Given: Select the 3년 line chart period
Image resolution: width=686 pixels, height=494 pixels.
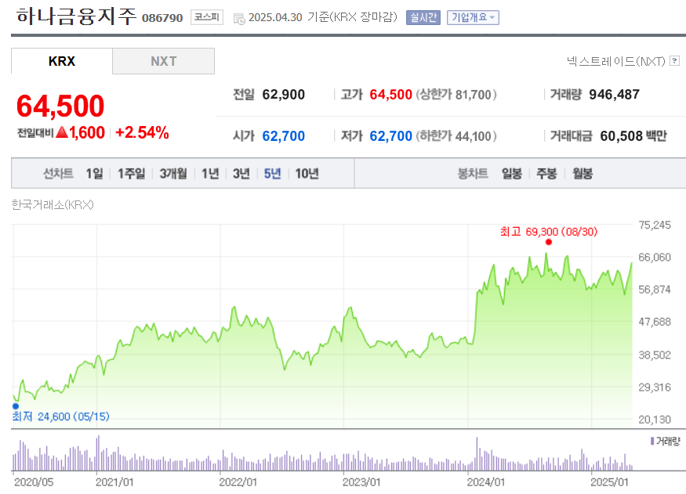Looking at the screenshot, I should 241,173.
